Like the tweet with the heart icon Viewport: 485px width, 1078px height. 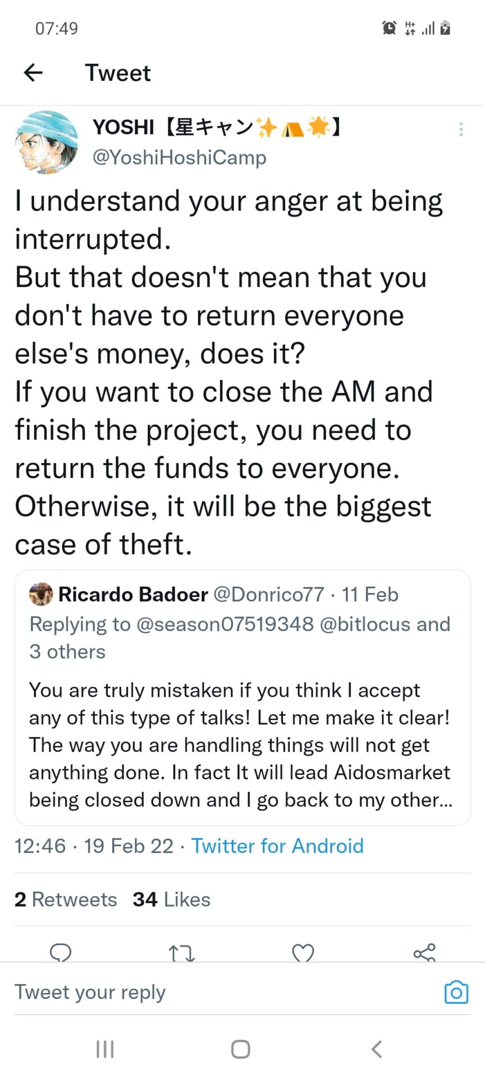pos(303,953)
